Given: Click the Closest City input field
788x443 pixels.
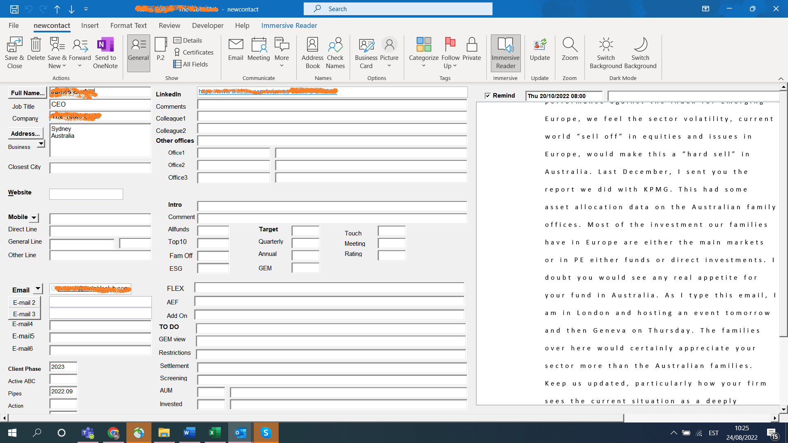Looking at the screenshot, I should tap(100, 168).
